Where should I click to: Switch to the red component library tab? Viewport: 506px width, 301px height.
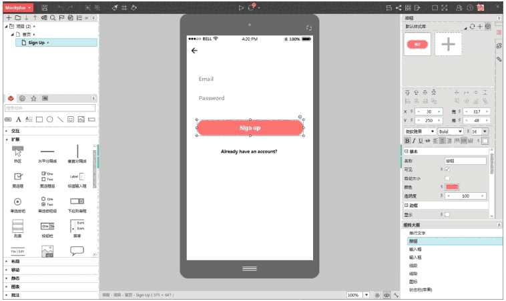point(11,98)
